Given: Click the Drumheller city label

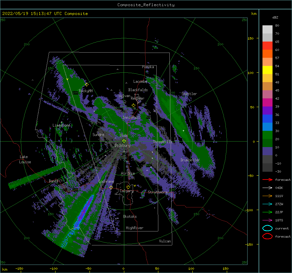Looking at the screenshot, I should pyautogui.click(x=190, y=160).
